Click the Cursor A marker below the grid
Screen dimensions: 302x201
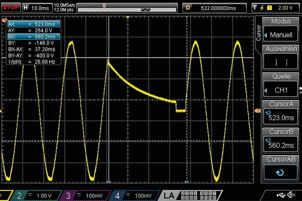109,182
